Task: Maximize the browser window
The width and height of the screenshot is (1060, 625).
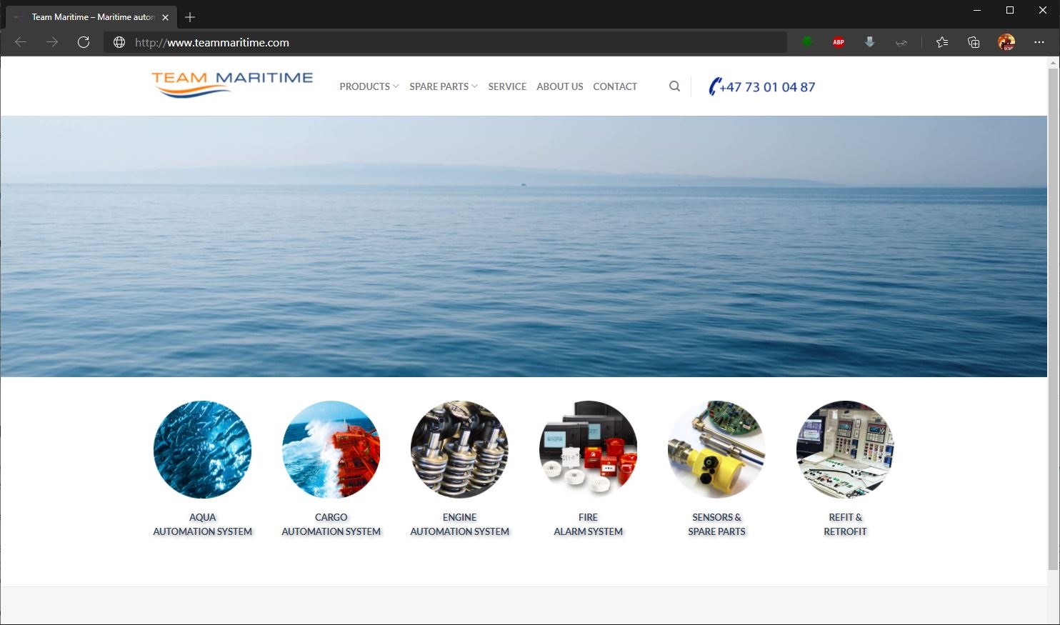Action: (x=1010, y=10)
